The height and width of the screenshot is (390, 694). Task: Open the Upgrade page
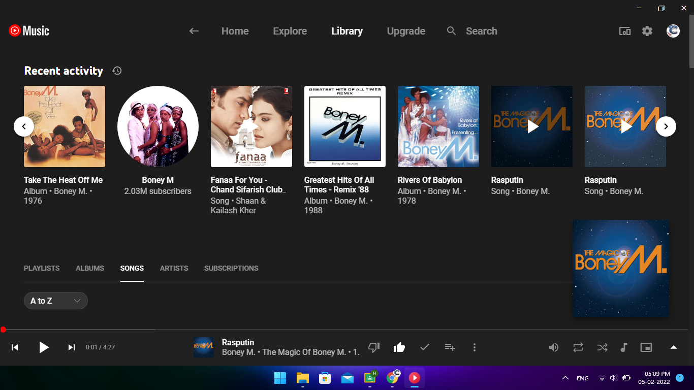tap(406, 31)
